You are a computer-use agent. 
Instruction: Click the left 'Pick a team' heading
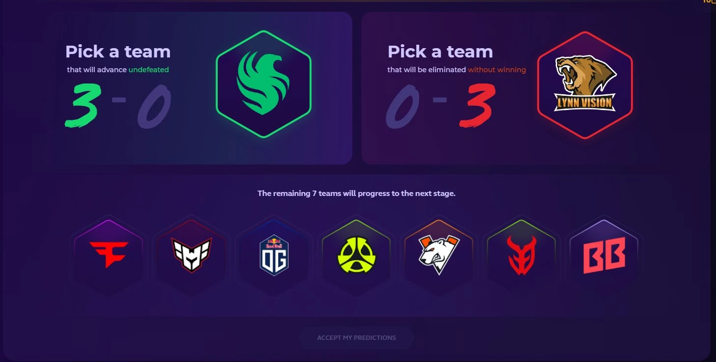click(x=118, y=52)
